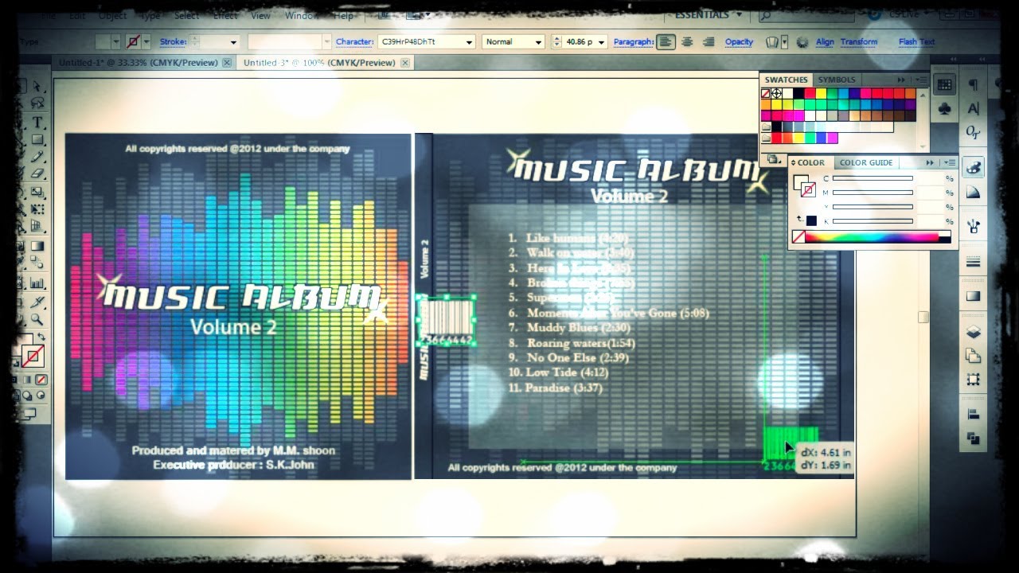Open the Symbols panel dock icon
Viewport: 1019px width, 573px height.
point(944,107)
